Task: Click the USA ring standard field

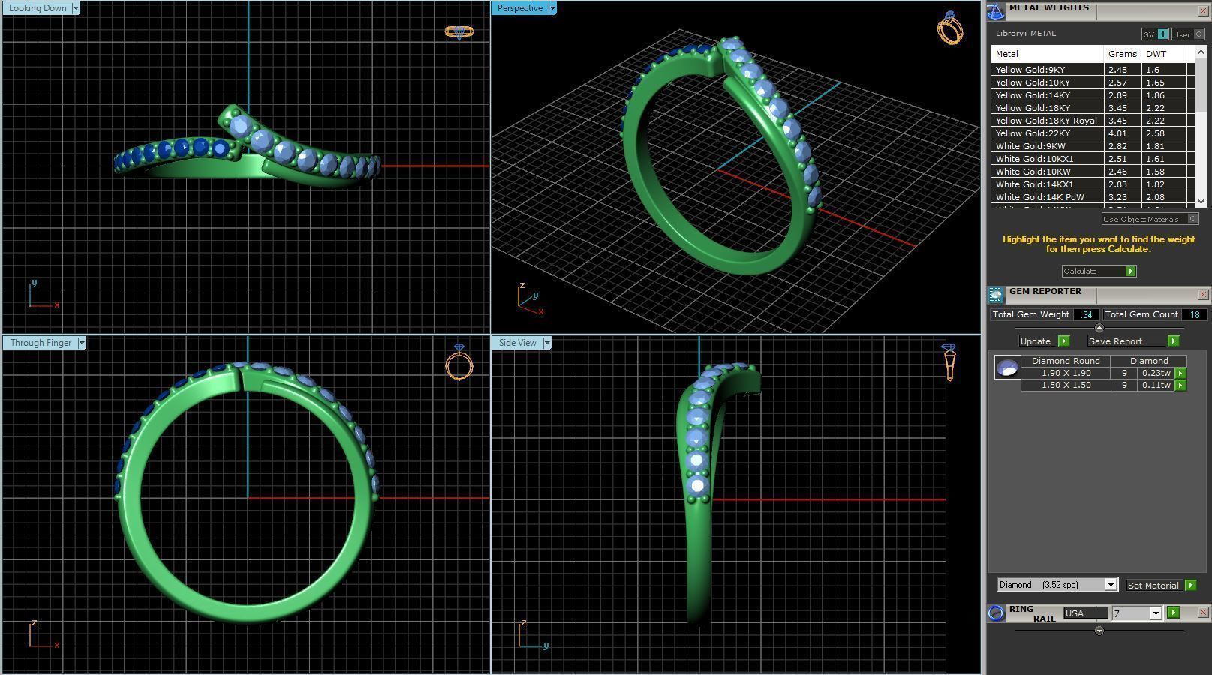Action: pyautogui.click(x=1085, y=613)
